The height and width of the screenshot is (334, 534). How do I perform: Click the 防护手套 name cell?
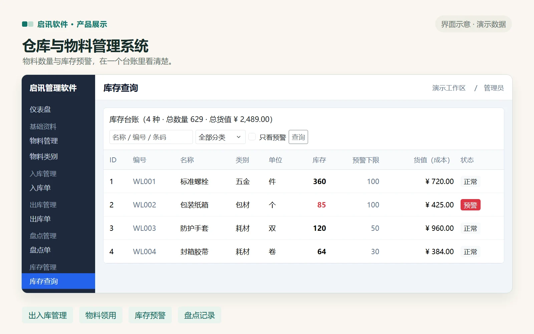[194, 228]
